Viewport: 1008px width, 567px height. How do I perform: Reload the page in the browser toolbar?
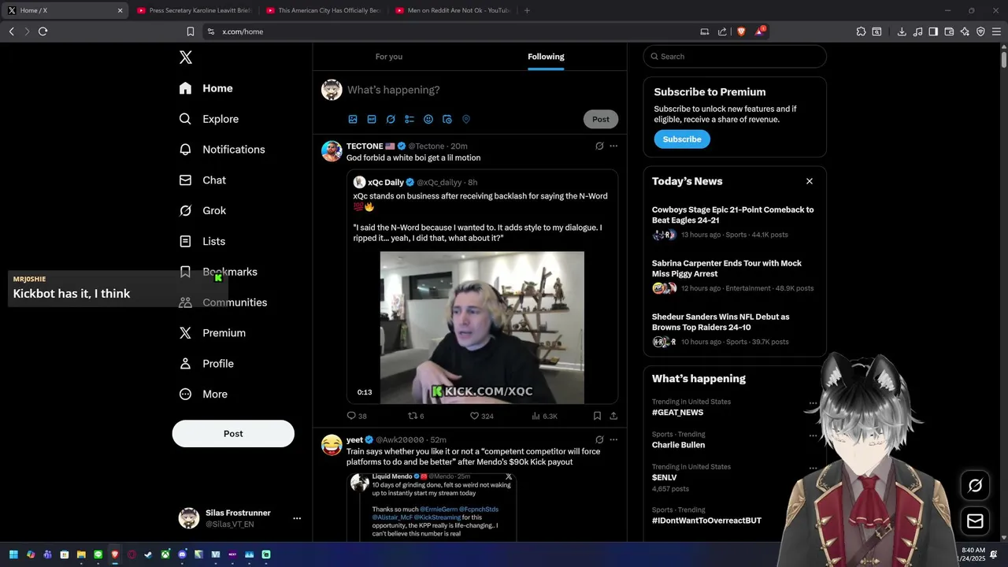pos(43,31)
